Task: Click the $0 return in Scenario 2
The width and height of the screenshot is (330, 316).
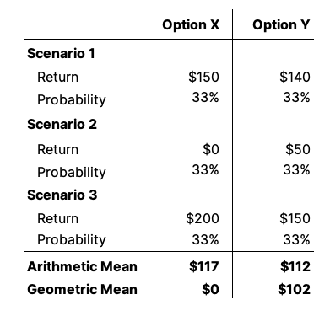Action: coord(211,149)
